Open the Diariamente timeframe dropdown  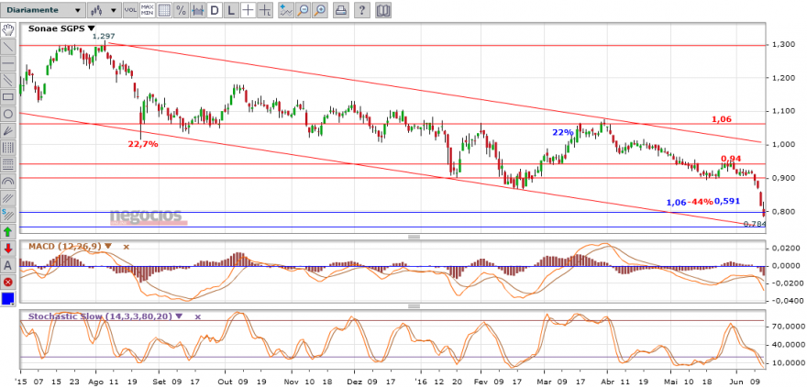(42, 10)
